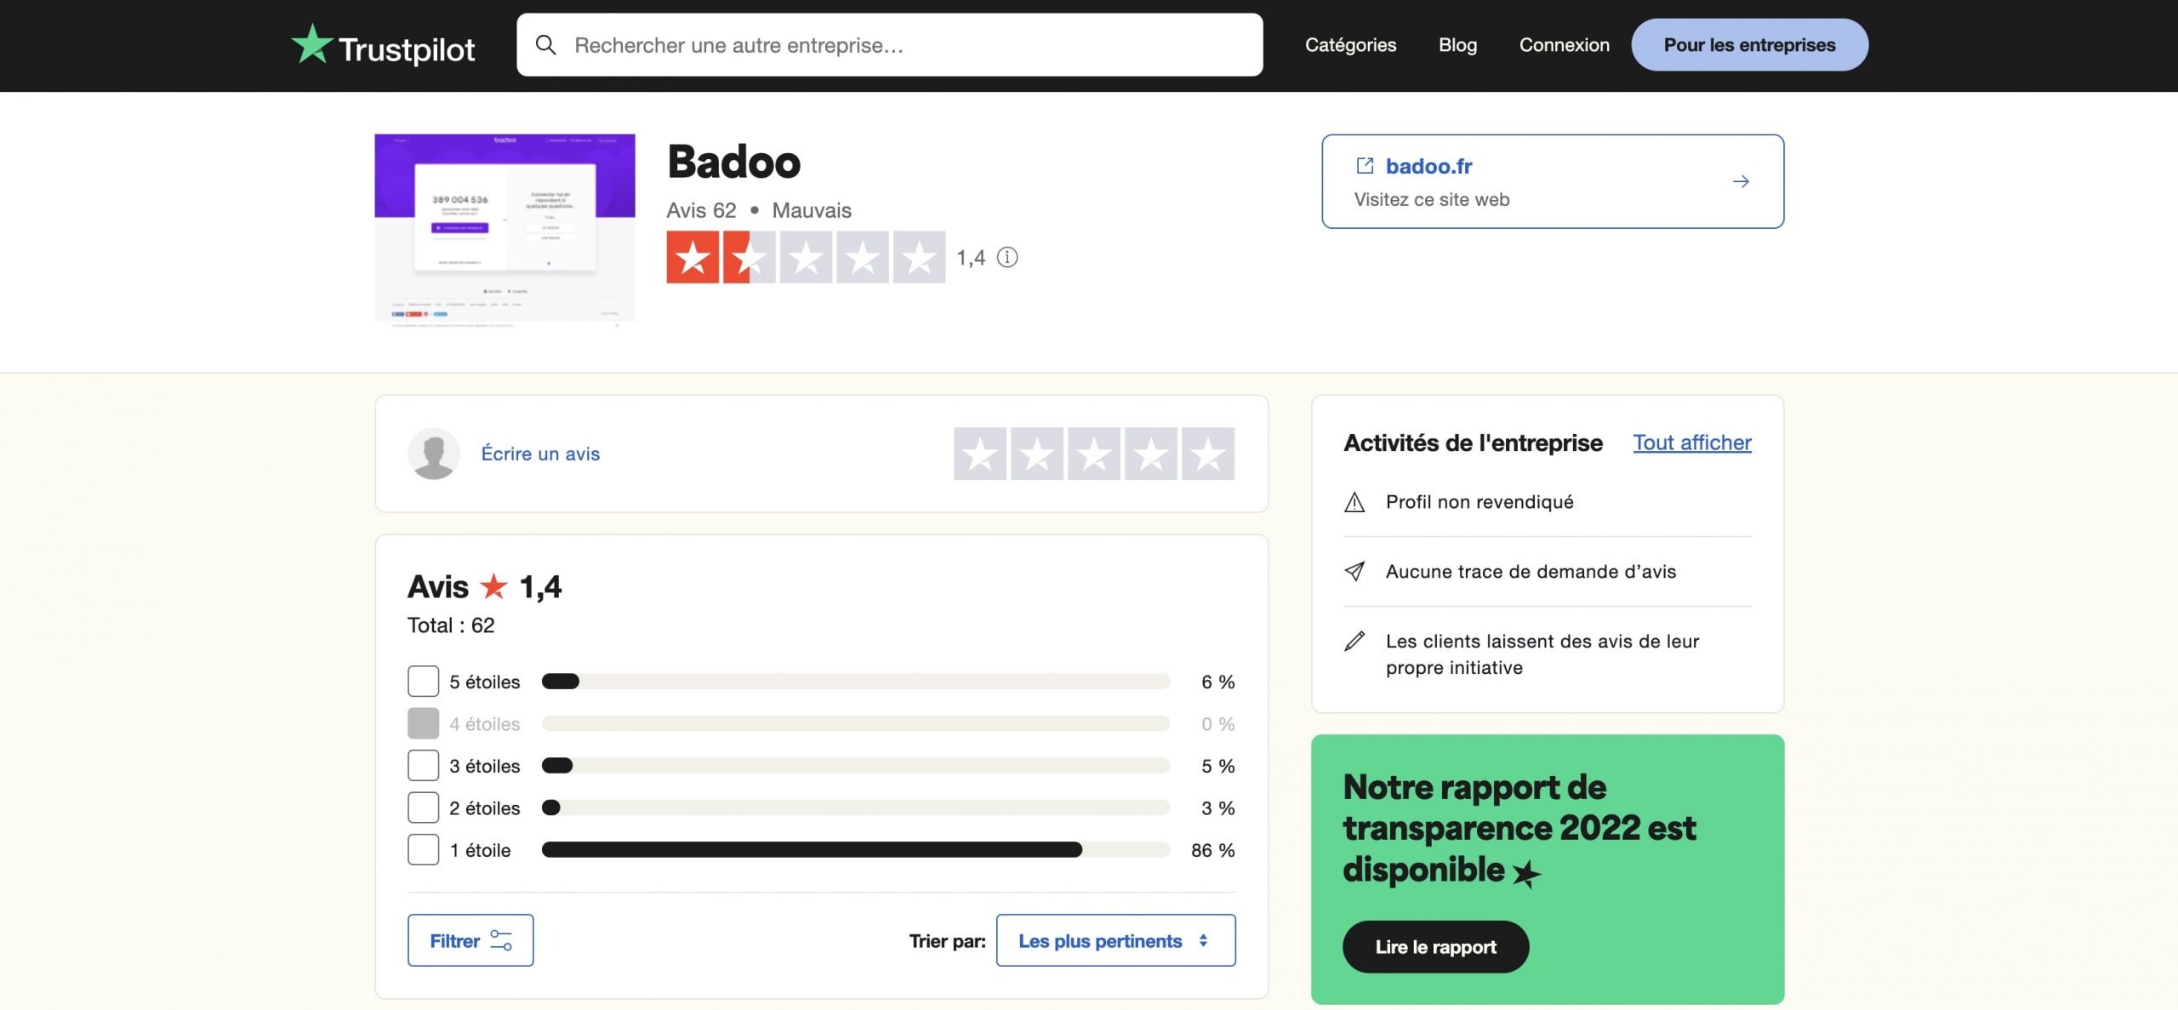Click the external link icon beside badoo.fr
The width and height of the screenshot is (2178, 1010).
pyautogui.click(x=1365, y=166)
